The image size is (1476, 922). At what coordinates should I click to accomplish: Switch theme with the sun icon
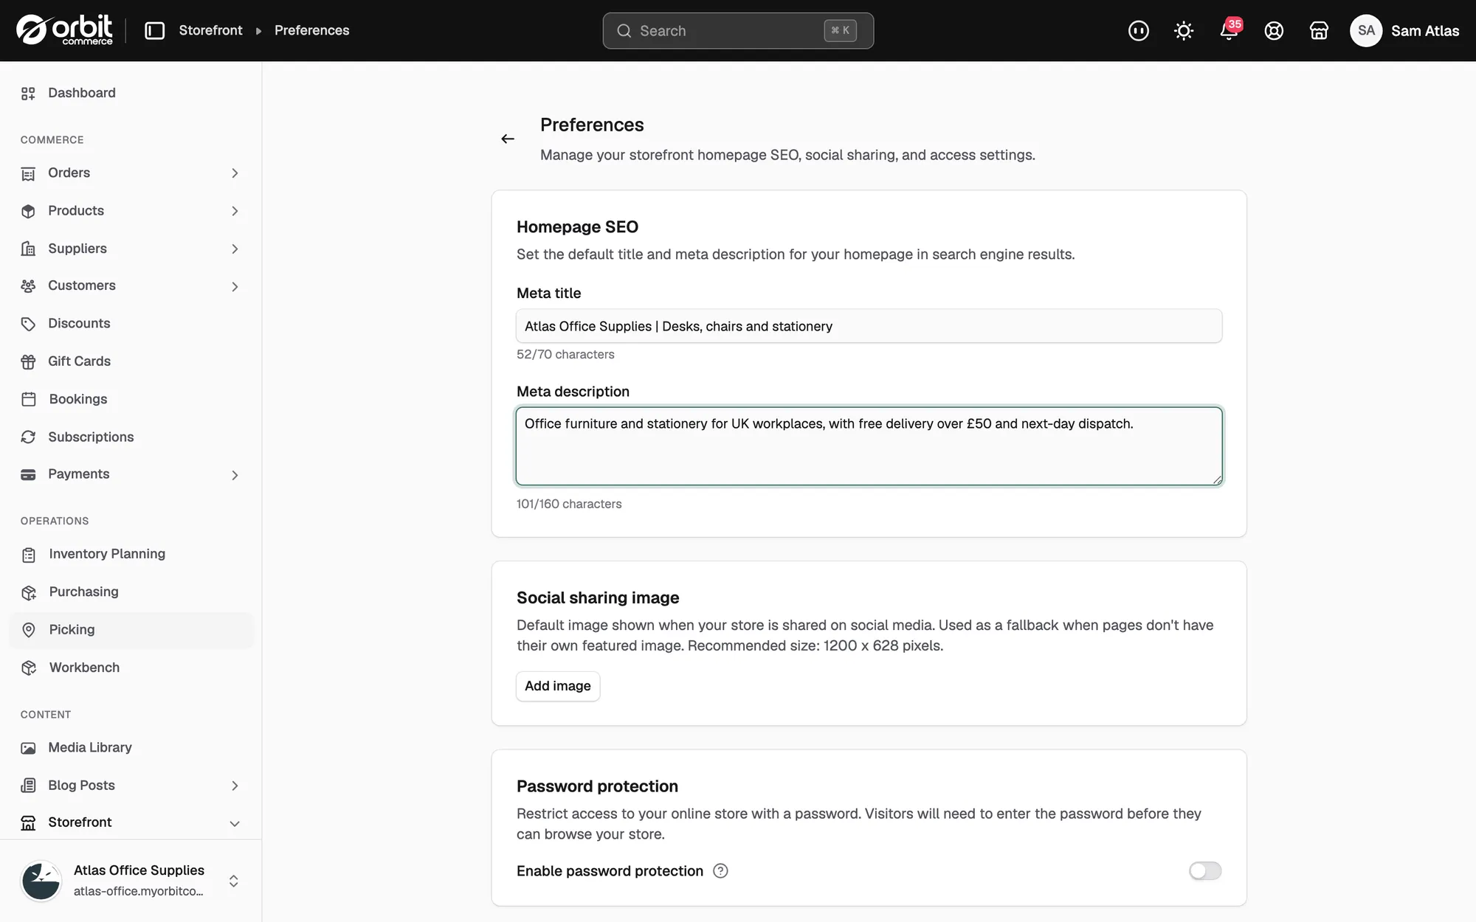(1184, 30)
